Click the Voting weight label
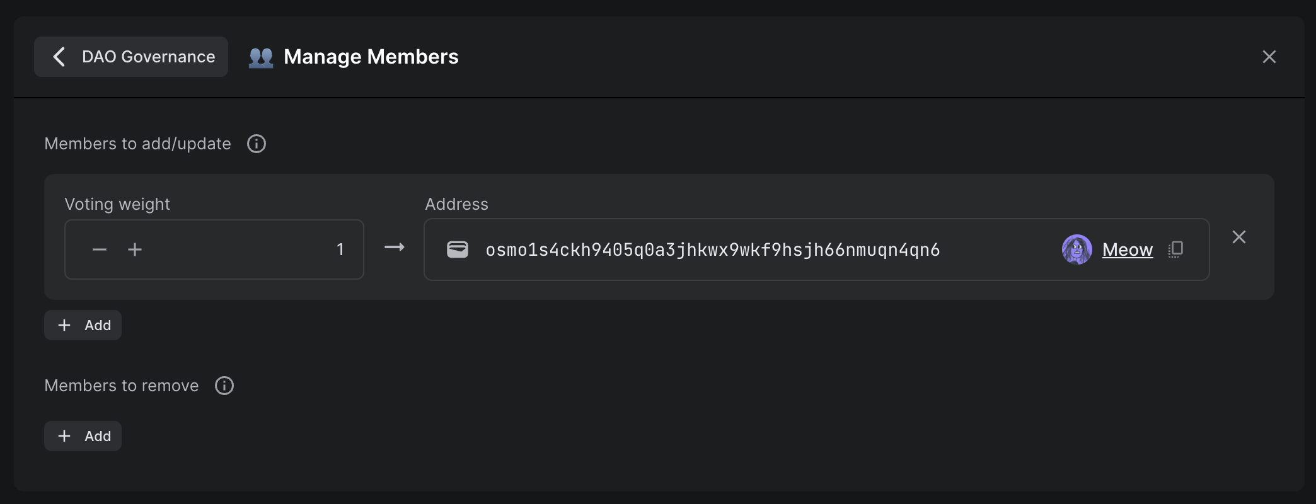This screenshot has width=1316, height=504. pos(117,204)
